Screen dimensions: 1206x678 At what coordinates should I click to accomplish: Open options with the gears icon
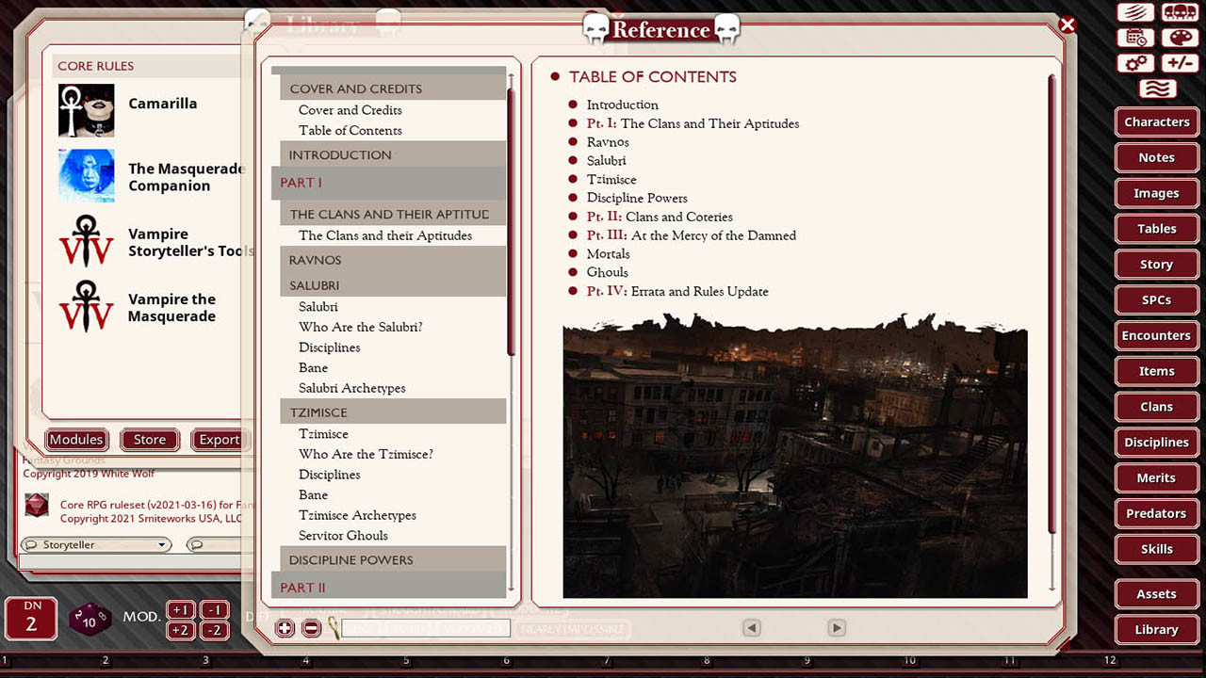pyautogui.click(x=1135, y=63)
